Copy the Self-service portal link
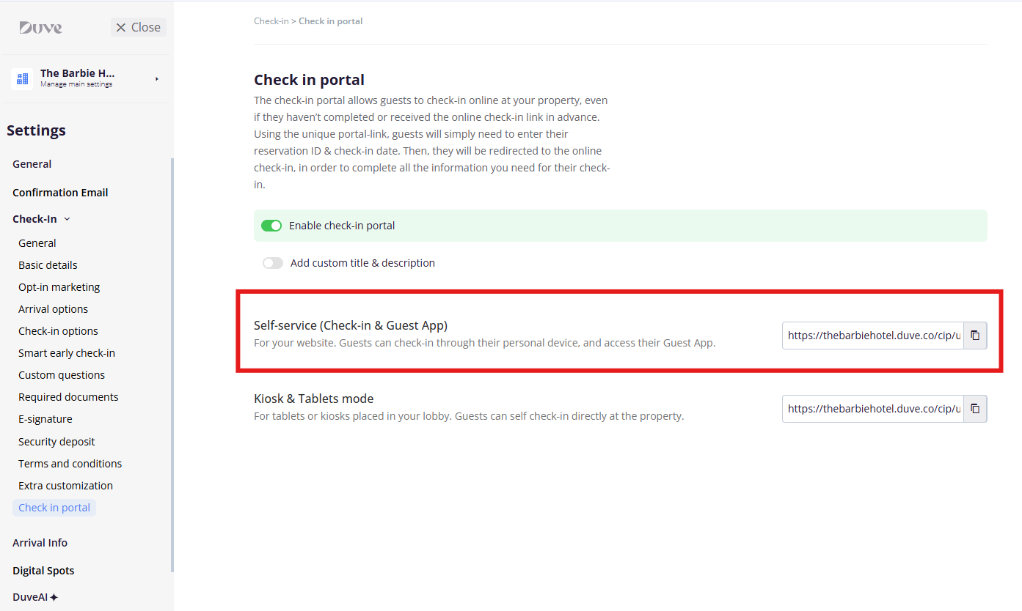 tap(975, 336)
